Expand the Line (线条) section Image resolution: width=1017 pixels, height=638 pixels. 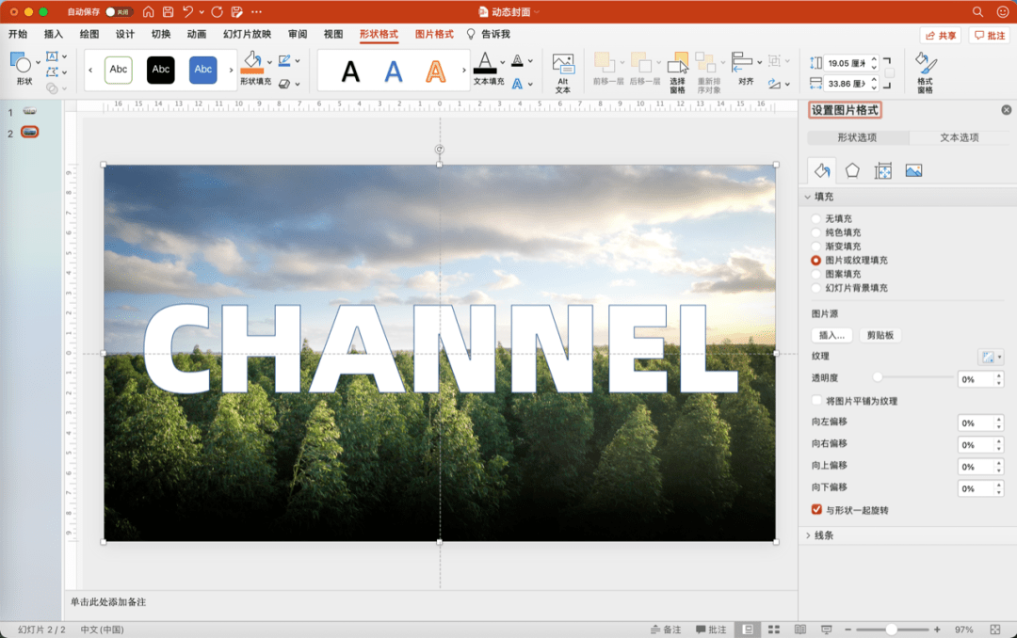[820, 535]
